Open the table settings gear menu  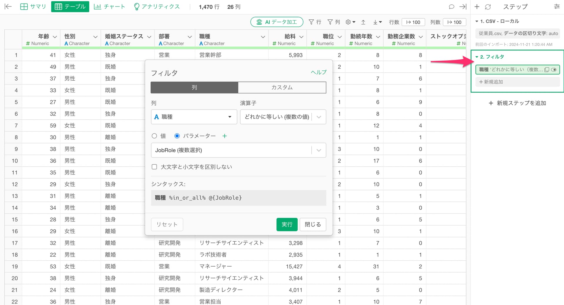click(x=350, y=22)
